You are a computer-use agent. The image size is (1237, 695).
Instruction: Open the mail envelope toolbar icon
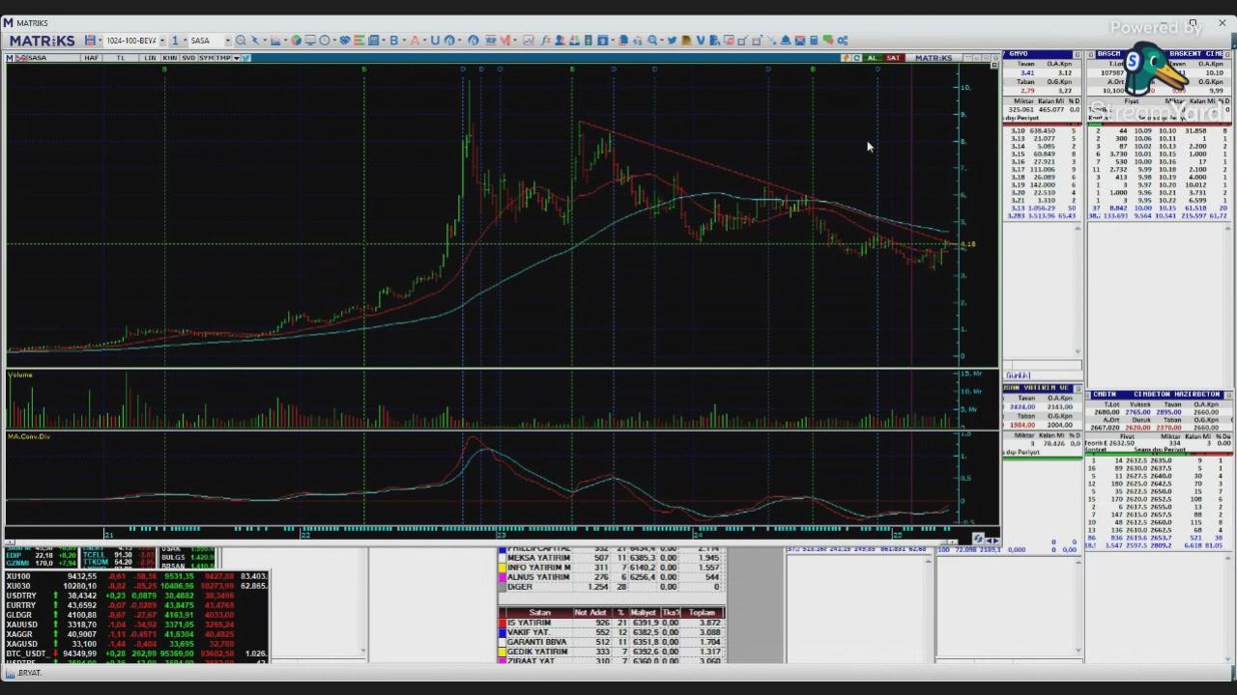(x=799, y=41)
